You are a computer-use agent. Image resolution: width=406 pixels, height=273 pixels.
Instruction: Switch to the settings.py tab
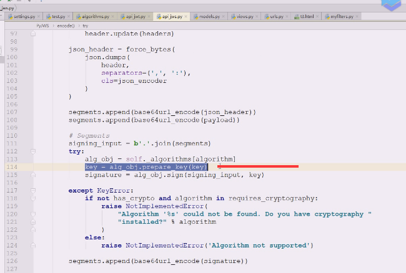coord(24,17)
